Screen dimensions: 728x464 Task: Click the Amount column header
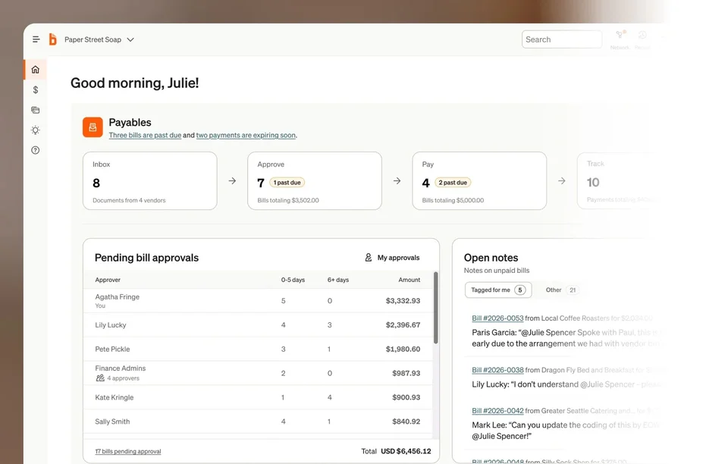pos(409,280)
